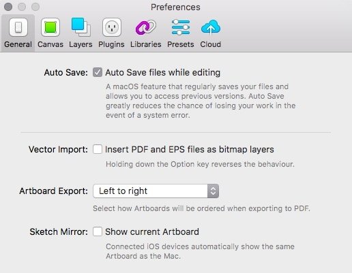Switch to the Libraries tab label
This screenshot has width=352, height=273.
(x=146, y=44)
